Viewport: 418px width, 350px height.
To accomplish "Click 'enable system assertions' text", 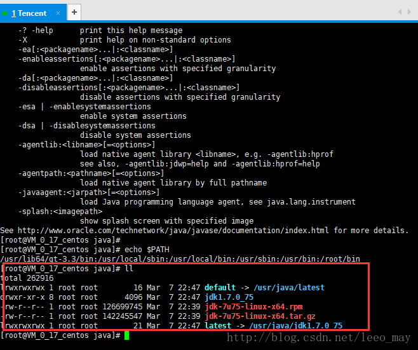I will pos(133,116).
